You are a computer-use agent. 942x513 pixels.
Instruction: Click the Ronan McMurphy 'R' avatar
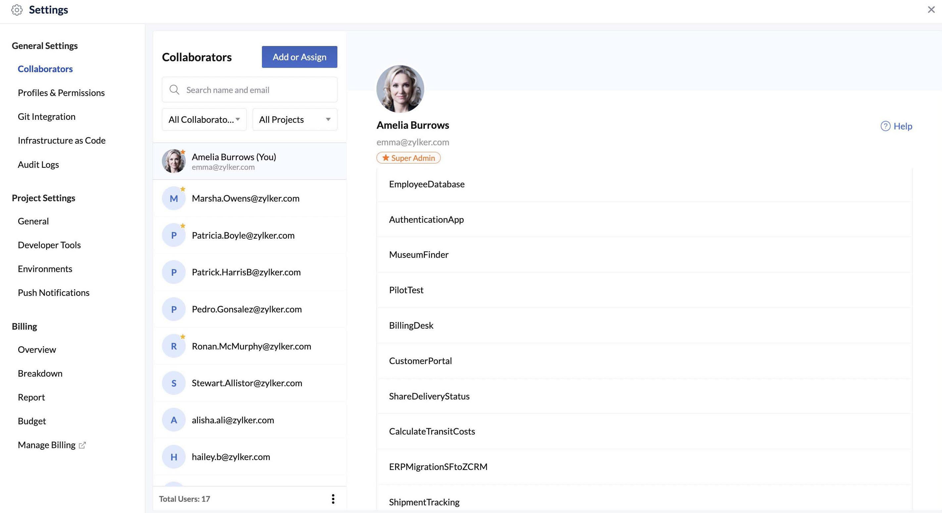coord(174,346)
